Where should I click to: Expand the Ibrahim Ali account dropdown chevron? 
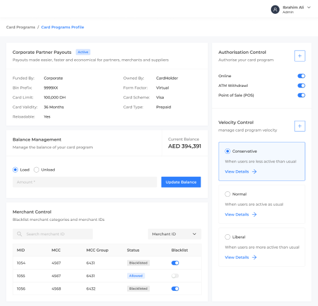(309, 7)
